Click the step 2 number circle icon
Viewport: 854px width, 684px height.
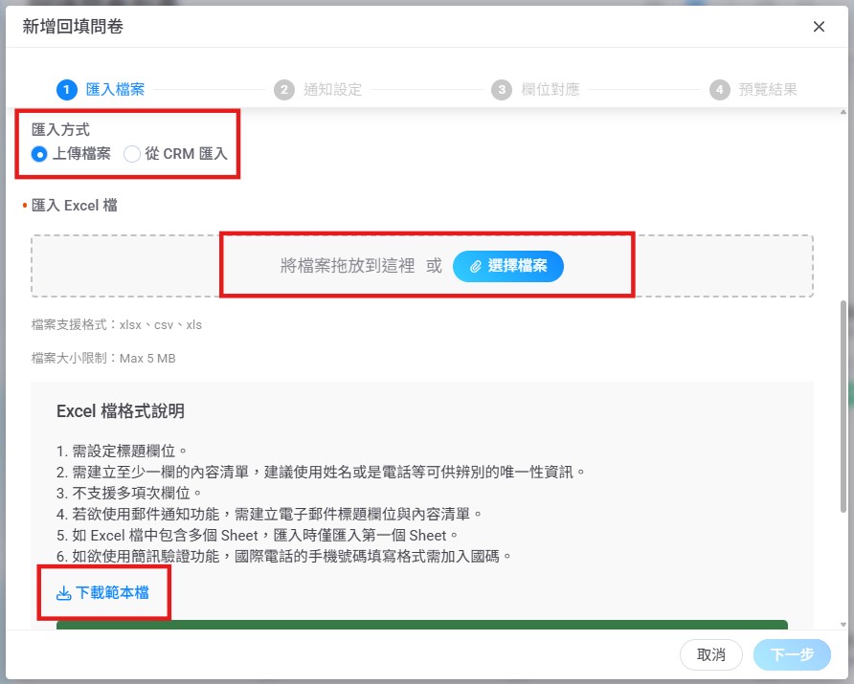click(283, 90)
